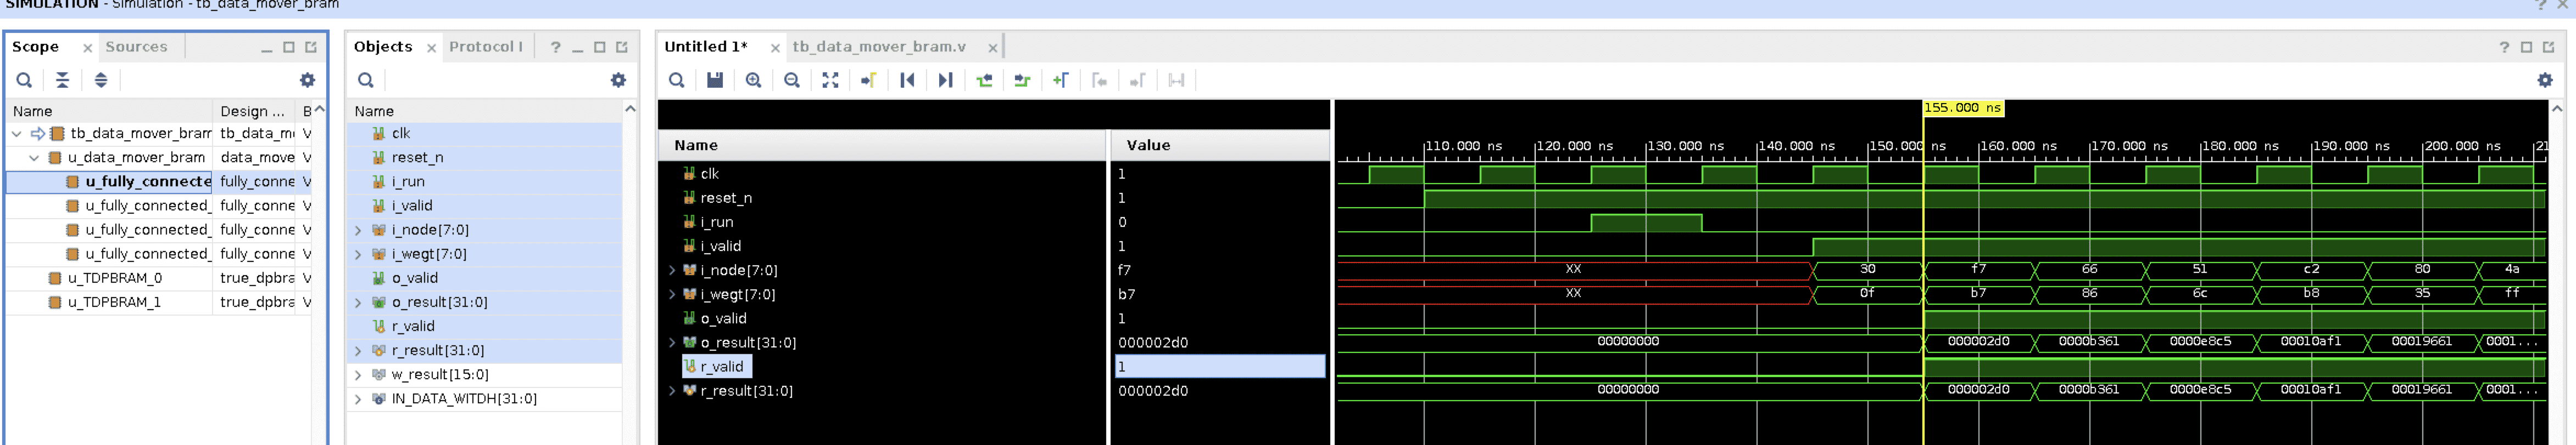The image size is (2576, 445).
Task: Sort Scope panel by Name column
Action: coord(110,111)
